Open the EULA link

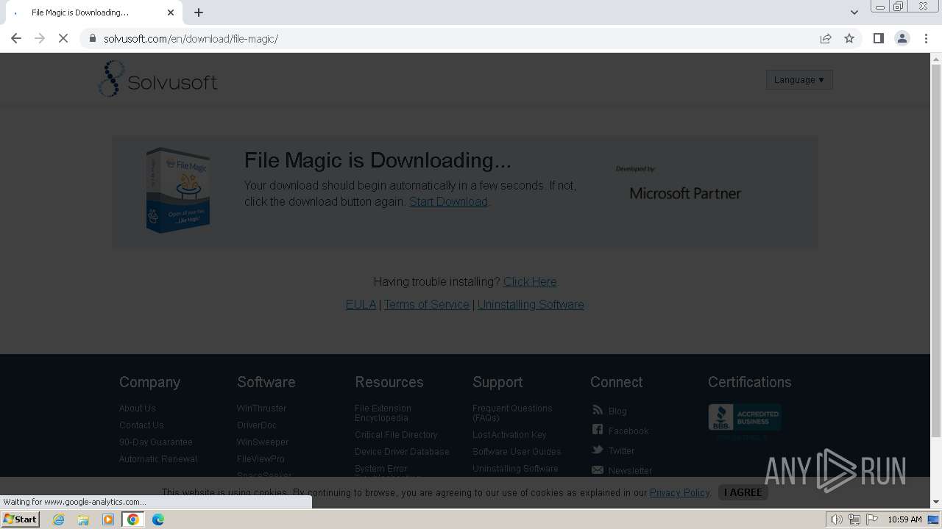tap(361, 304)
